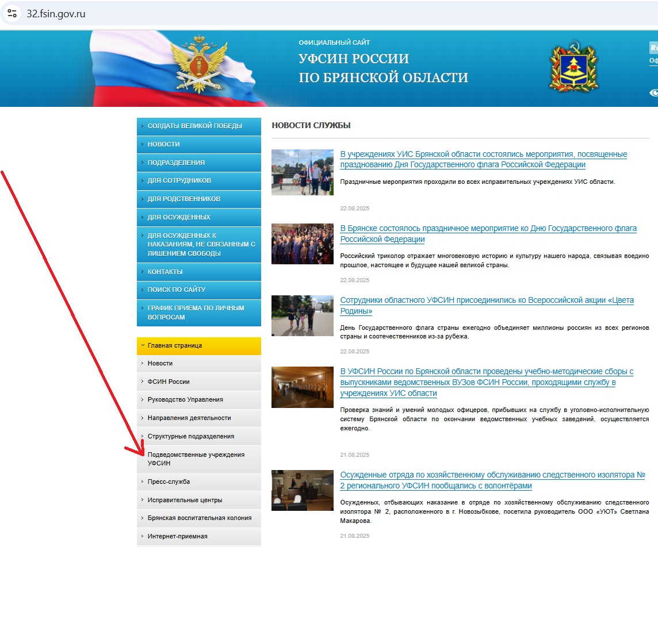
Task: Open Пресс-служба submenu item
Action: click(199, 482)
